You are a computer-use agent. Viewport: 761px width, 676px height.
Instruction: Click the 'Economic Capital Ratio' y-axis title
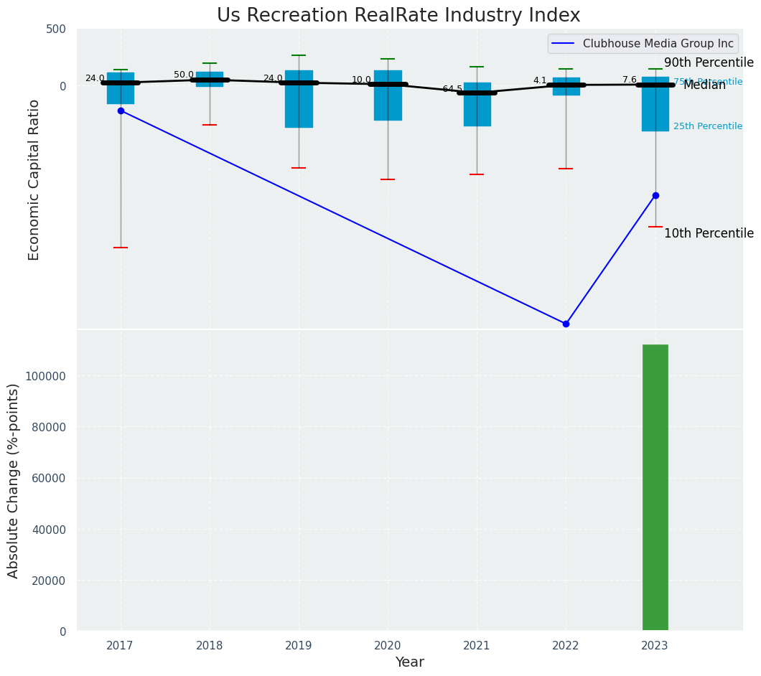click(34, 180)
